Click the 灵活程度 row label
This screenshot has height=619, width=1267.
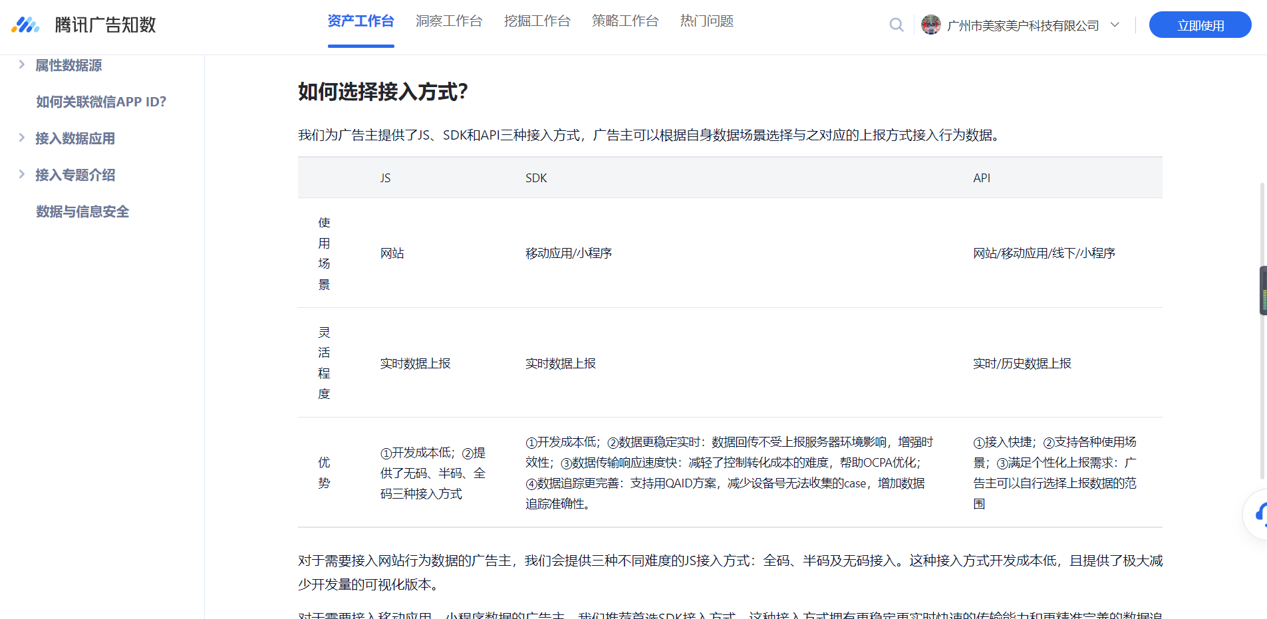click(x=324, y=363)
